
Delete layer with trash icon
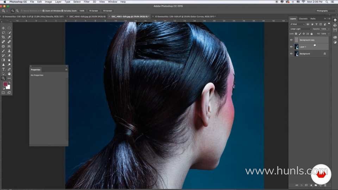325,185
